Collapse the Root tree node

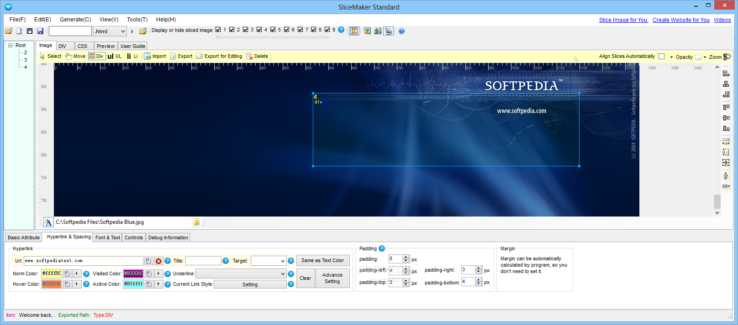pos(10,45)
